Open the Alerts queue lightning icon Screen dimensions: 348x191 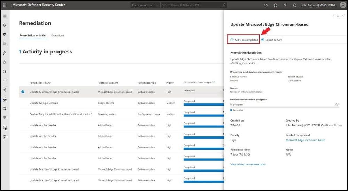click(x=5, y=53)
